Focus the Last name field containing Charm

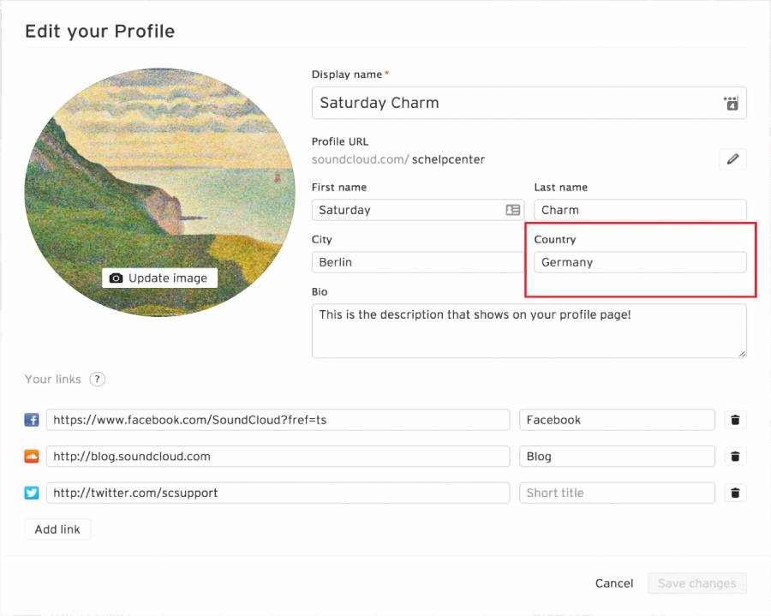640,210
